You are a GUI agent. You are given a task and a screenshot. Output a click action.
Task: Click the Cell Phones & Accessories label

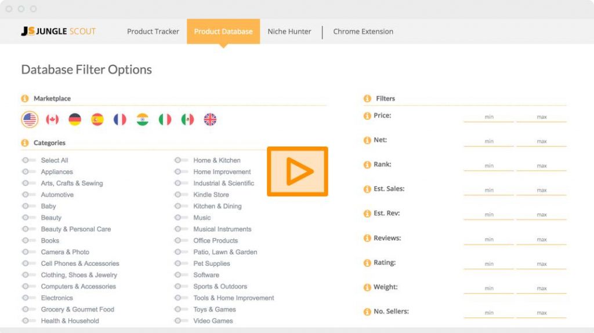(x=80, y=264)
